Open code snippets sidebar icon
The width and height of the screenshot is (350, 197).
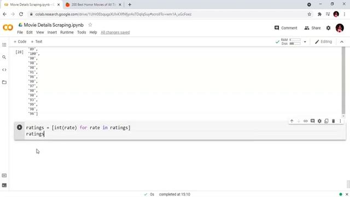click(x=4, y=70)
